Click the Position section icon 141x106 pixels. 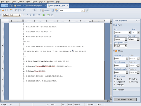[116, 90]
